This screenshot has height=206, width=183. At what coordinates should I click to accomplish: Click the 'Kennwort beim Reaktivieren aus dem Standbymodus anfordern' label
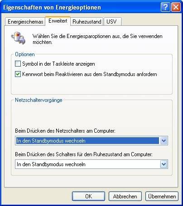(x=90, y=74)
